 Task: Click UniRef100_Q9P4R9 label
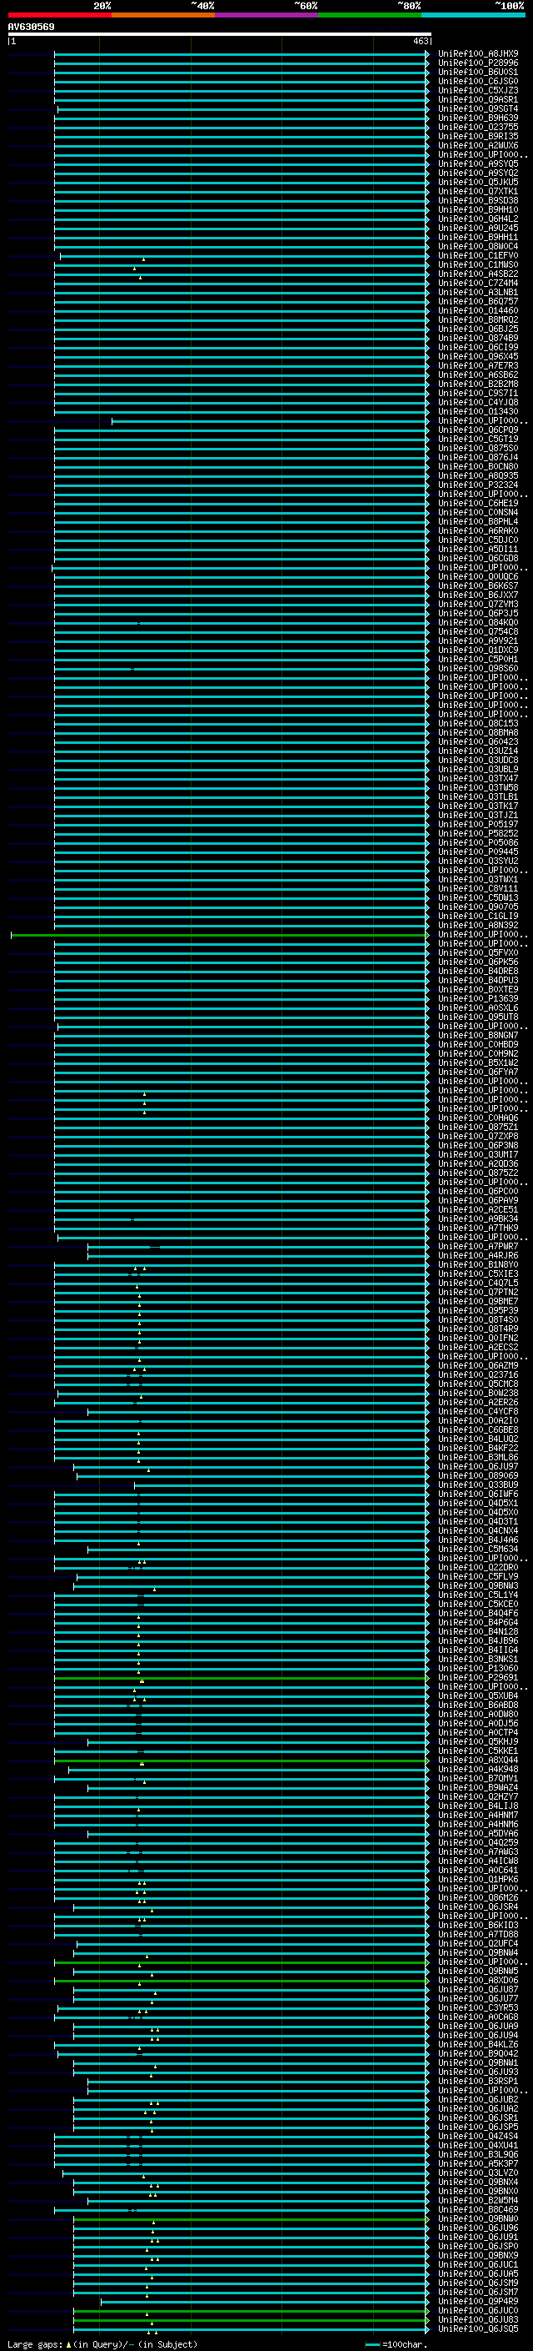478,2301
